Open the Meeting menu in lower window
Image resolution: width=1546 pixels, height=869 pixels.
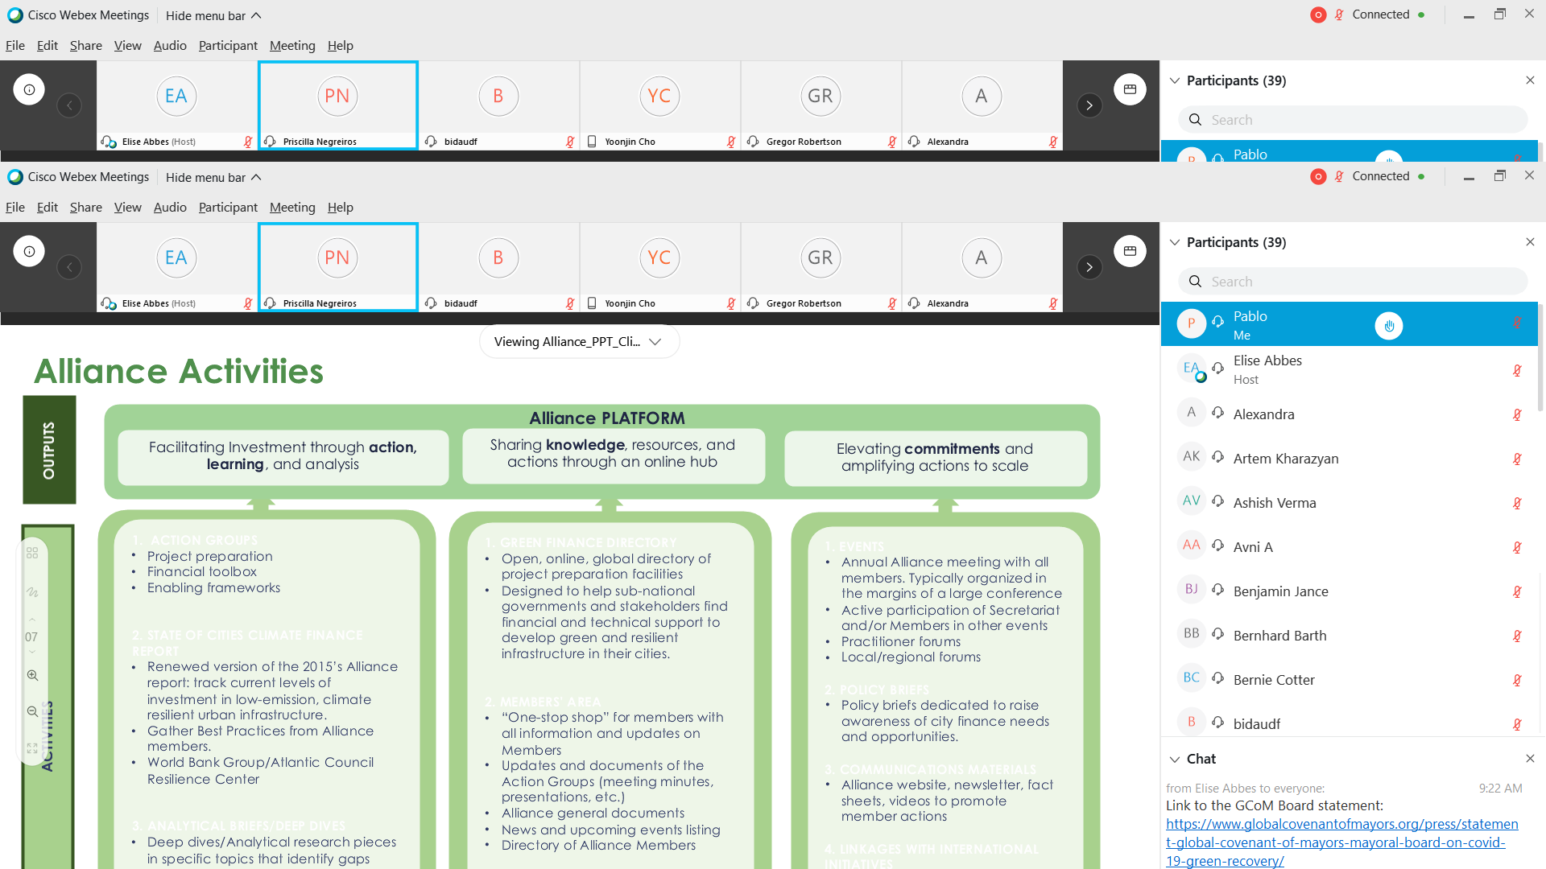[291, 208]
